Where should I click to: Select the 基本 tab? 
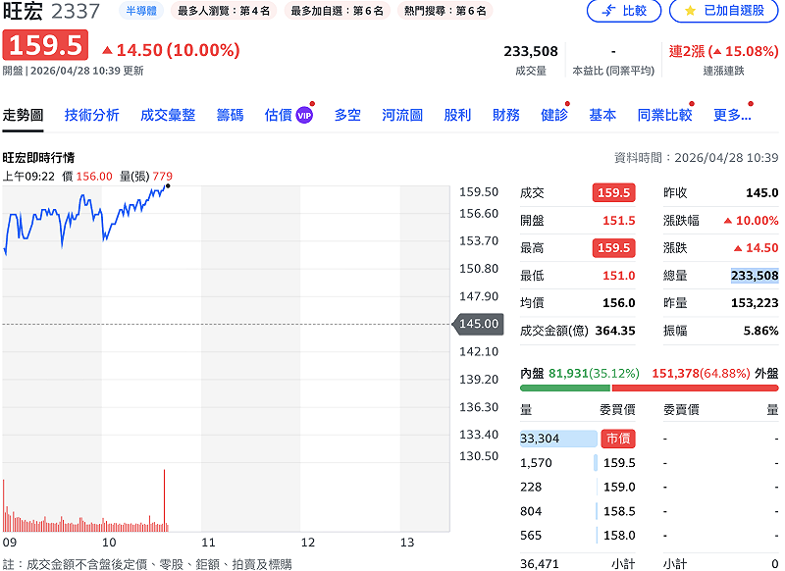(x=602, y=114)
